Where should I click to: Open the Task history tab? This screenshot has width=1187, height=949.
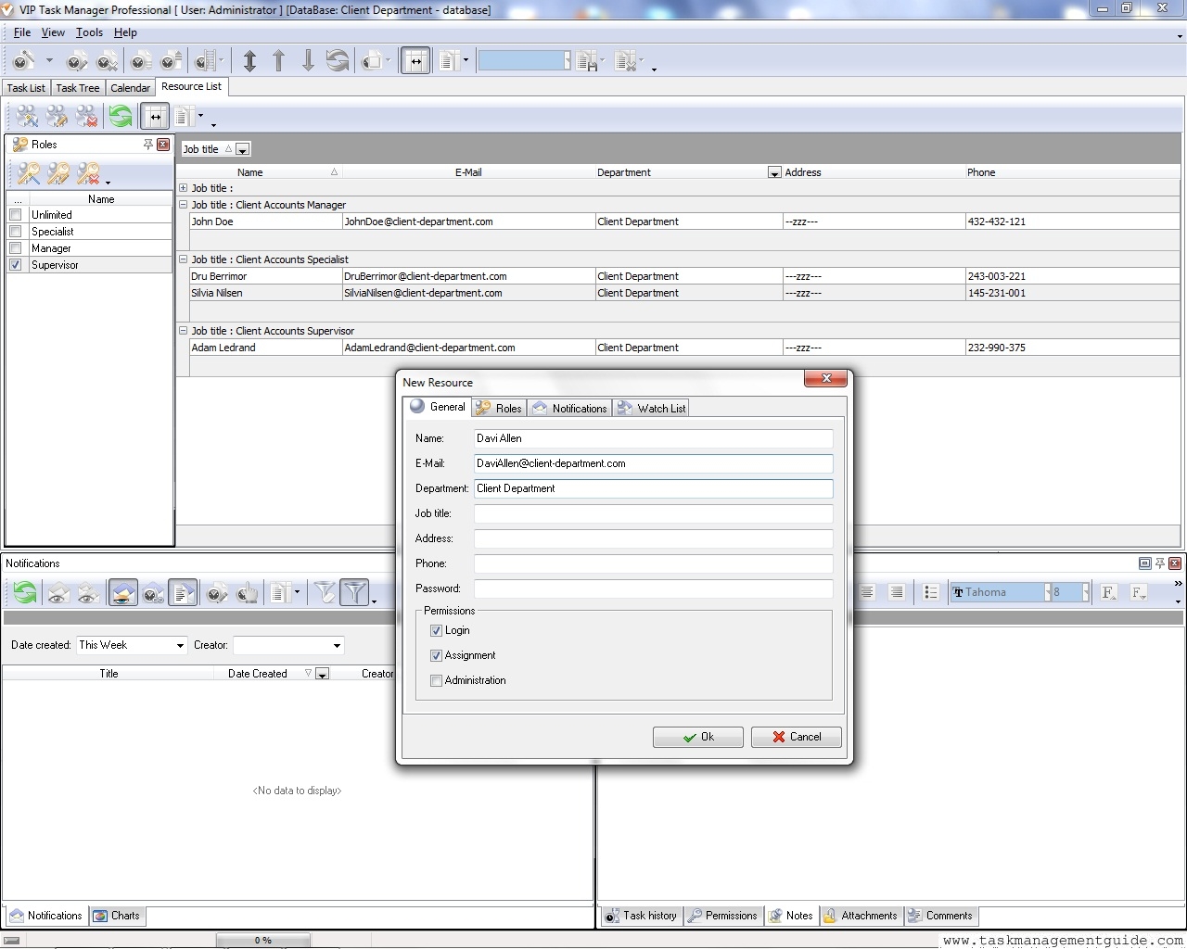[x=641, y=916]
